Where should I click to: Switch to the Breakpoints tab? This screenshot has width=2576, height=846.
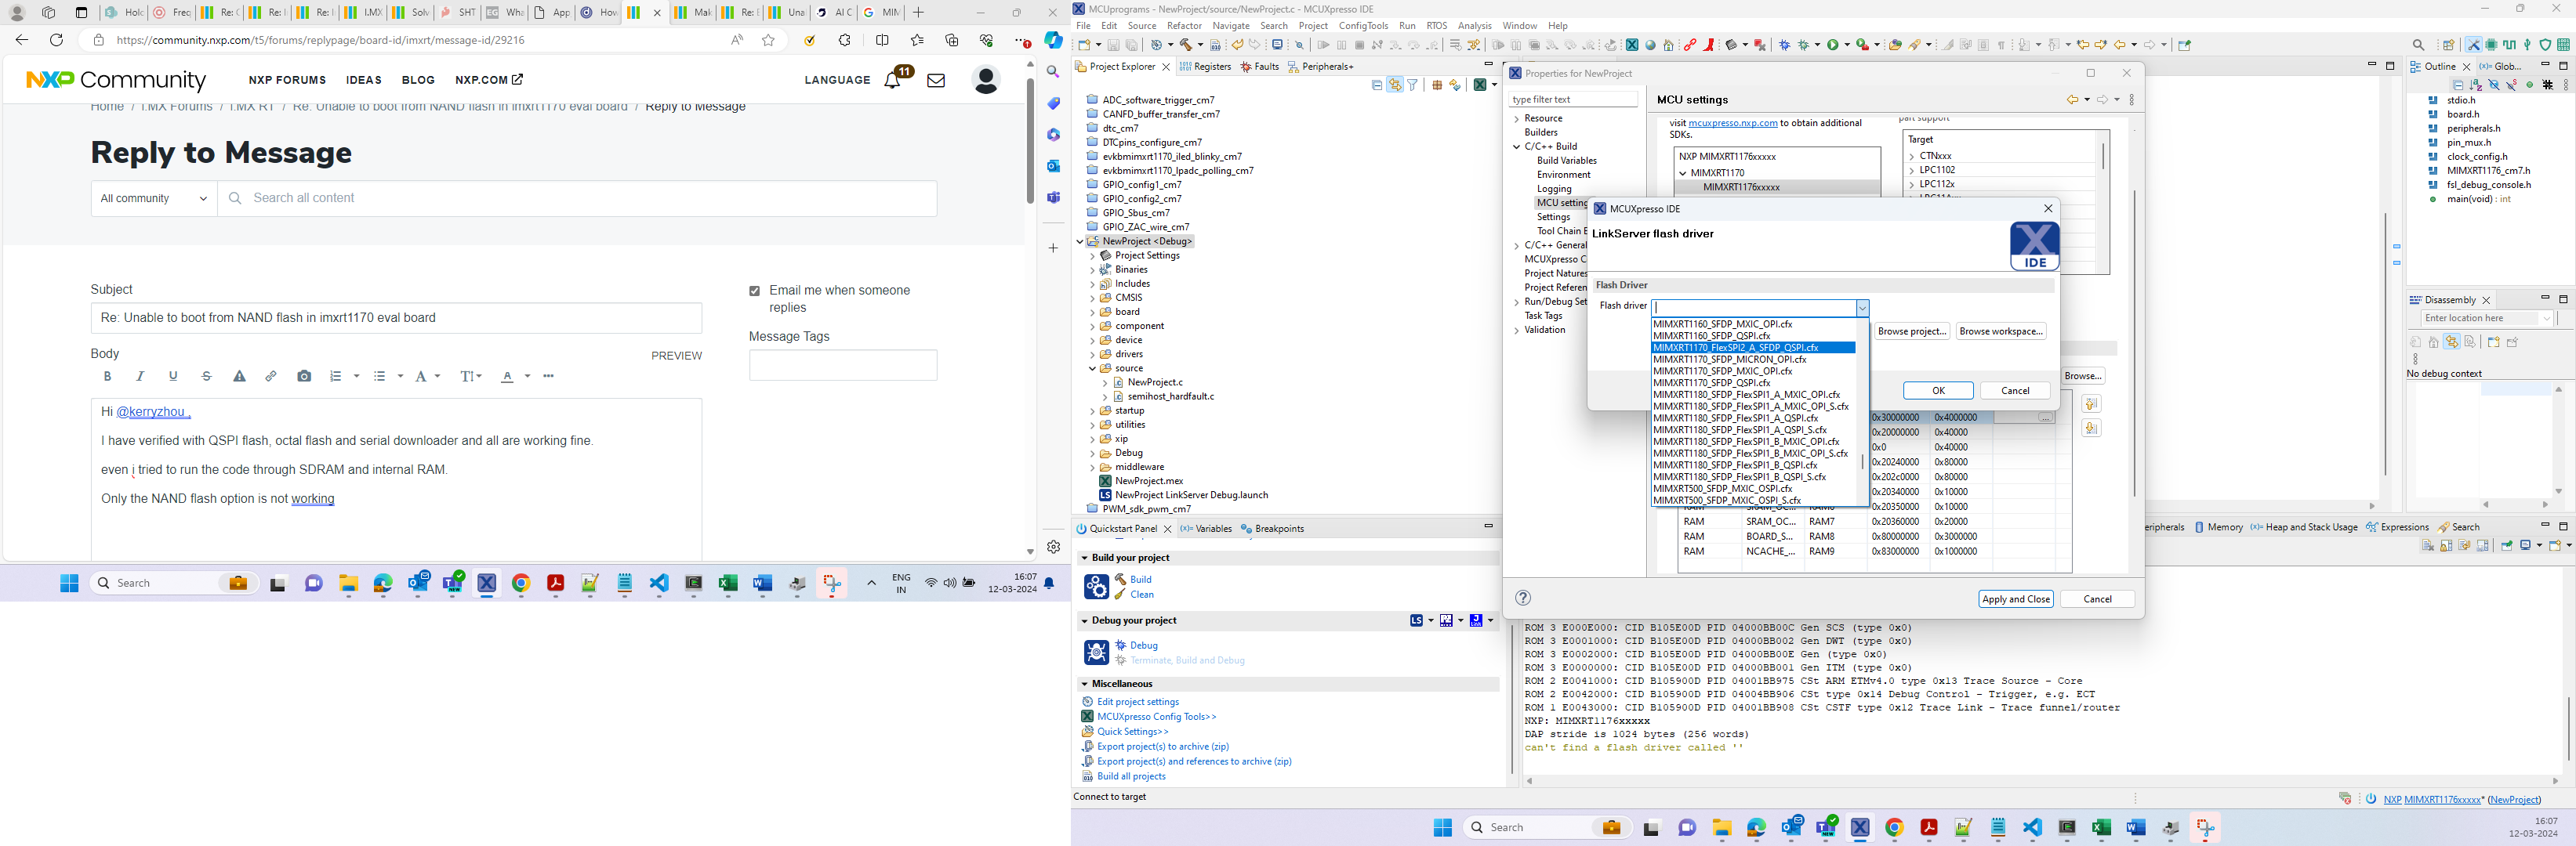click(1272, 529)
